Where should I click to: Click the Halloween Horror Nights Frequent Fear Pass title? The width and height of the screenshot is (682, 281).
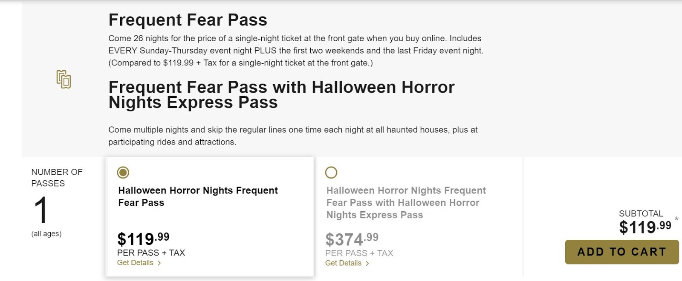pos(198,196)
